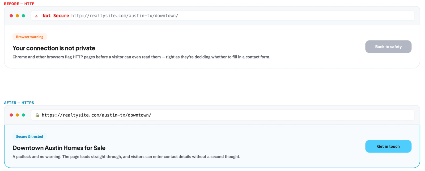Click the red warning triangle icon
Image resolution: width=425 pixels, height=171 pixels.
tap(36, 16)
